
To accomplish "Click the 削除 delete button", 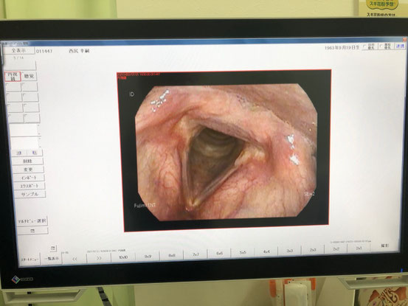I will (x=28, y=161).
